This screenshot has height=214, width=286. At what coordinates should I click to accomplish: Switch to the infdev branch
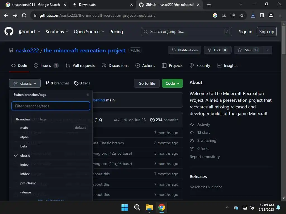pyautogui.click(x=51, y=174)
